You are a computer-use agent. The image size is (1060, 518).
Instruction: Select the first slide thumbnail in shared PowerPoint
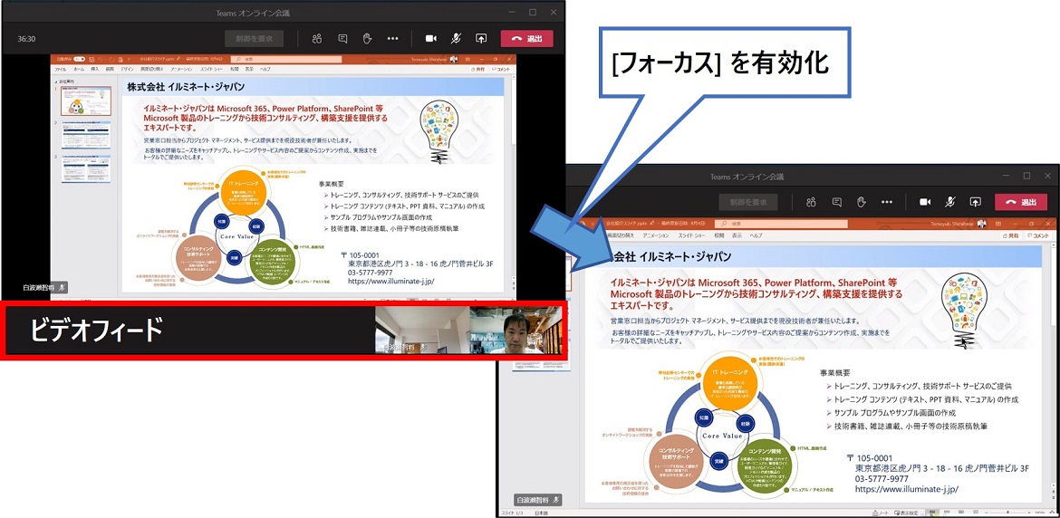point(86,101)
